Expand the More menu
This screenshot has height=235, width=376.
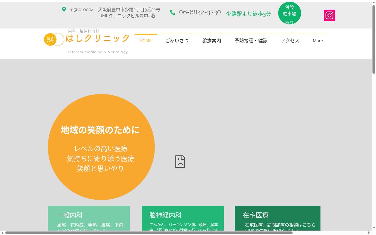click(318, 41)
